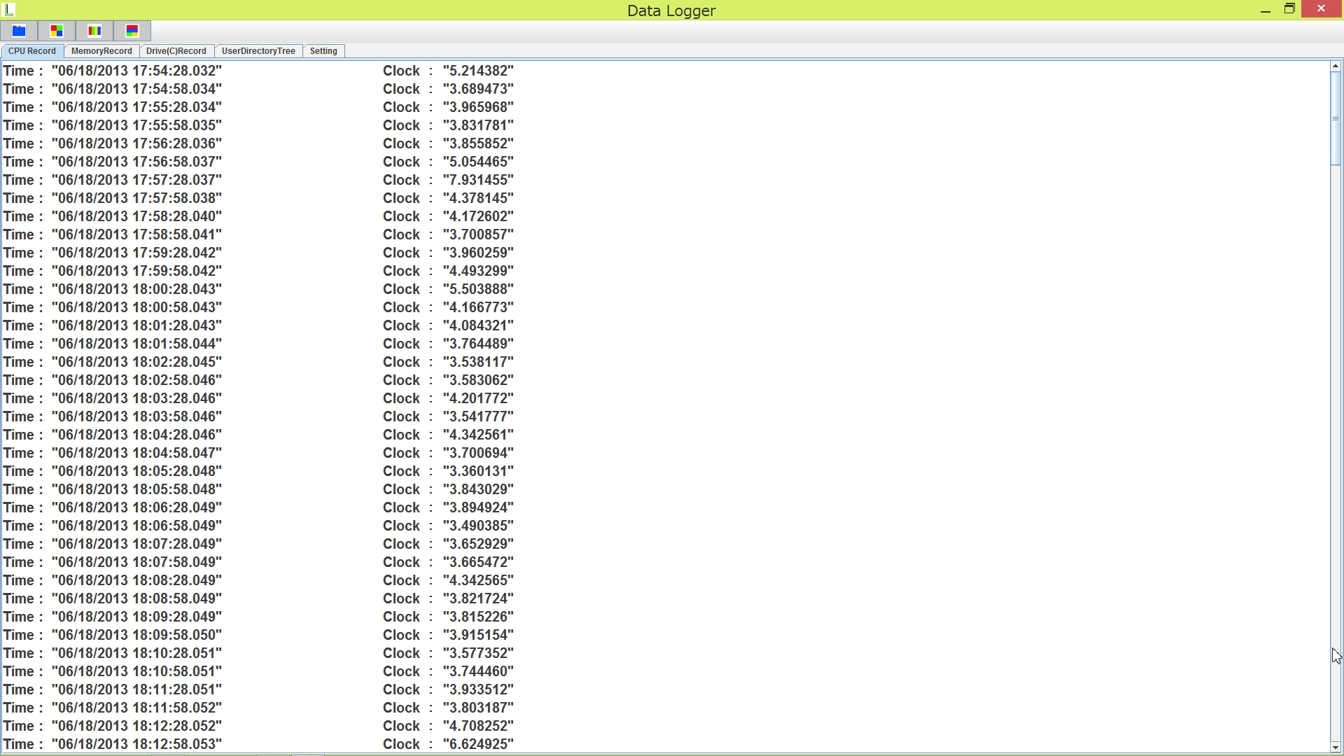Click the Clock value "6.624925"
This screenshot has height=756, width=1344.
[478, 744]
